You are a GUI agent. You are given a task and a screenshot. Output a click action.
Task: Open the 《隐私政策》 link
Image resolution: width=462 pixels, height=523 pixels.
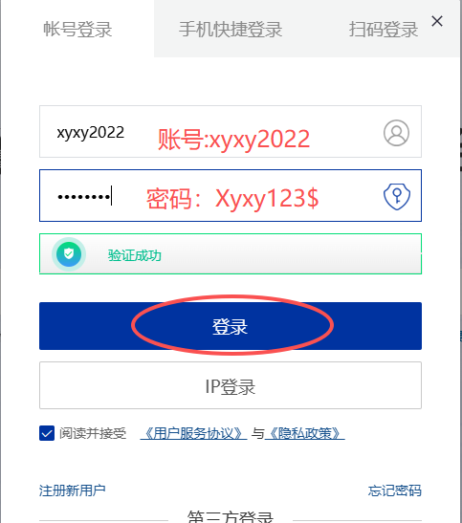[305, 433]
